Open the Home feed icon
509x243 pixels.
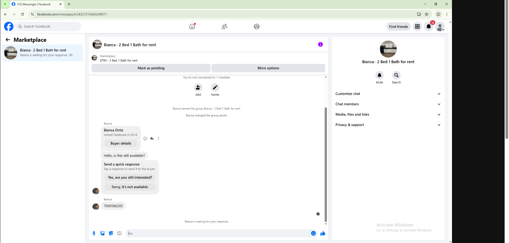[192, 26]
